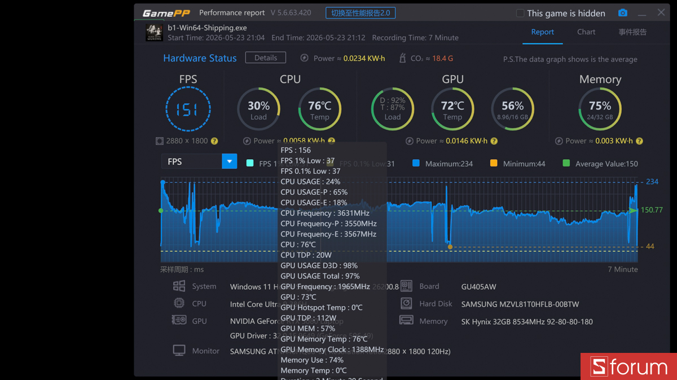Image resolution: width=677 pixels, height=380 pixels.
Task: Click the GPU 72℃ Temp gauge
Action: 452,109
